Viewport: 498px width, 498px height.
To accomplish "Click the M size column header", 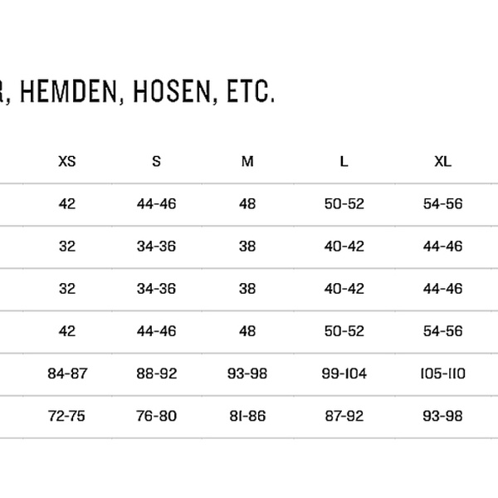I will pos(247,161).
